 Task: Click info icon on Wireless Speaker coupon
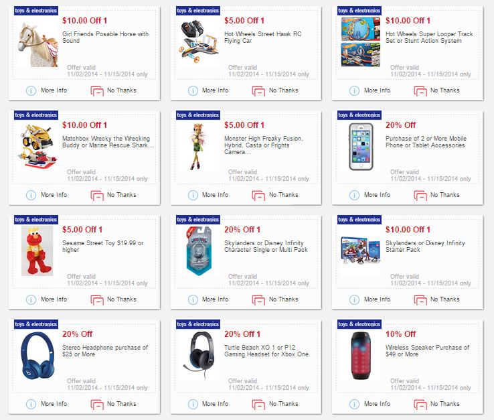pos(355,404)
